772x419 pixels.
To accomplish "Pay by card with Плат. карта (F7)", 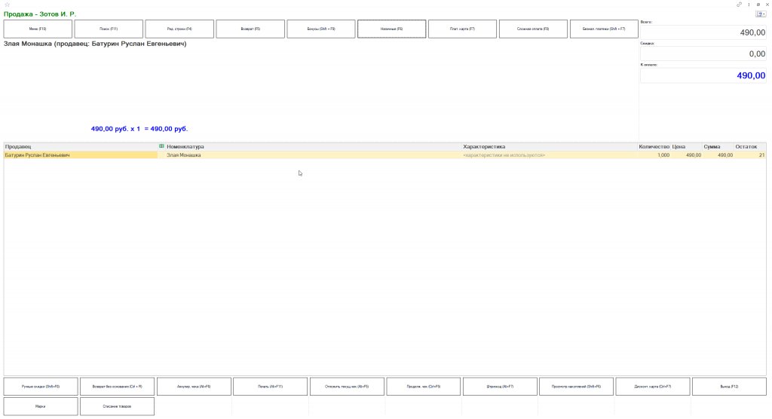I will click(x=462, y=29).
